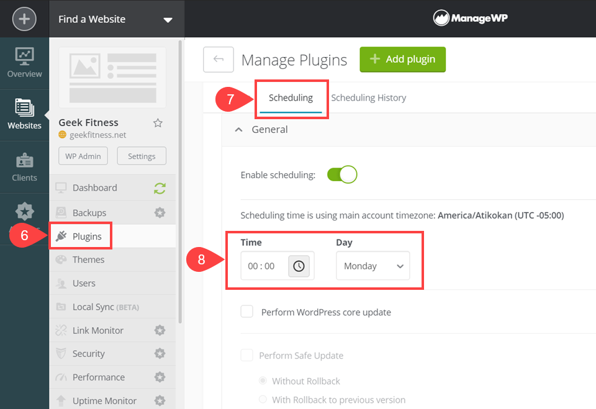Viewport: 596px width, 409px height.
Task: Favorite Geek Fitness using the star icon
Action: (x=158, y=123)
